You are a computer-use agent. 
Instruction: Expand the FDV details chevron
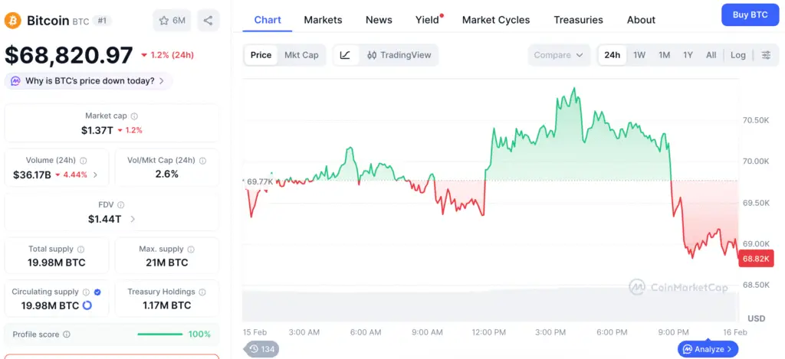133,219
